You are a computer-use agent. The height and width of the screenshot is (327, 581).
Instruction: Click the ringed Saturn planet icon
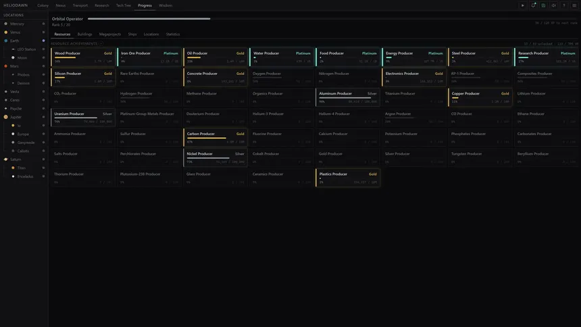pyautogui.click(x=5, y=159)
